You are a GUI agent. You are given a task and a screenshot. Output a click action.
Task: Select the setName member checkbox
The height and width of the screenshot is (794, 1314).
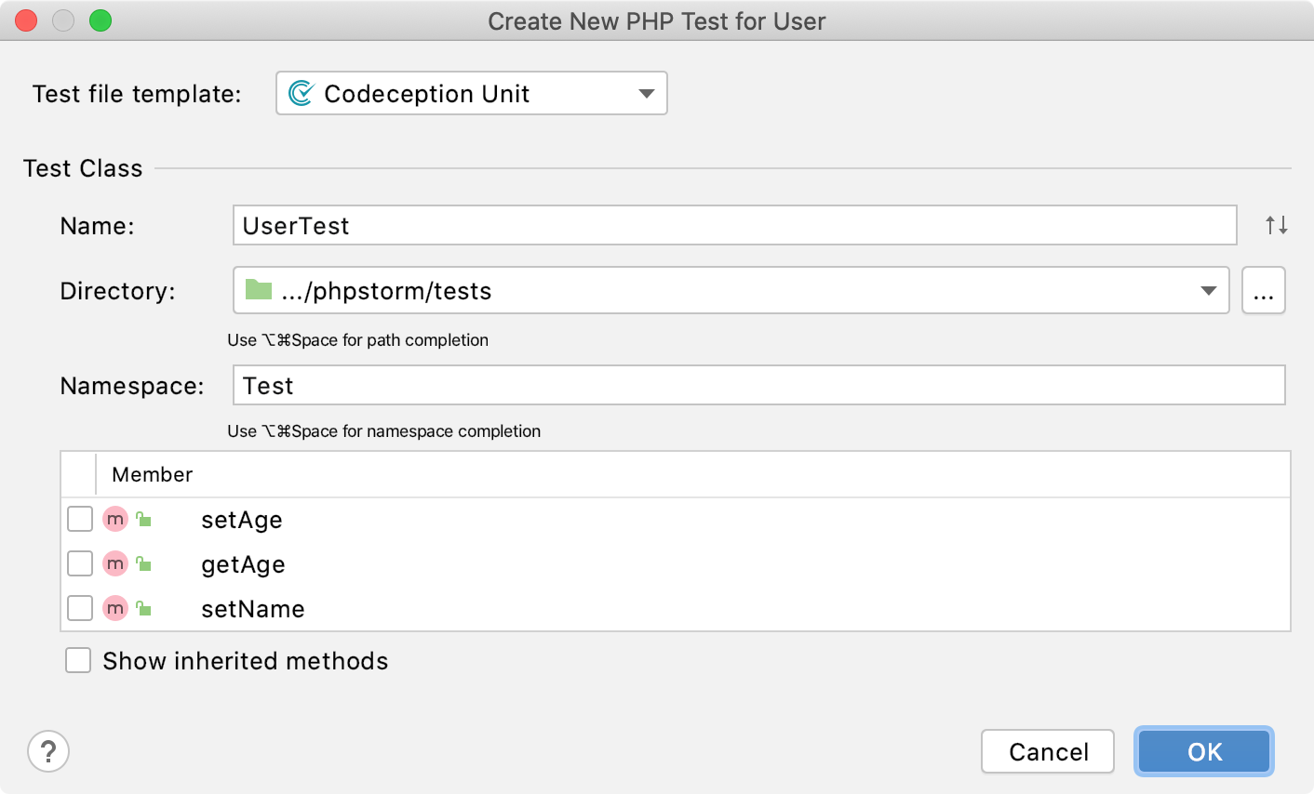pyautogui.click(x=79, y=608)
